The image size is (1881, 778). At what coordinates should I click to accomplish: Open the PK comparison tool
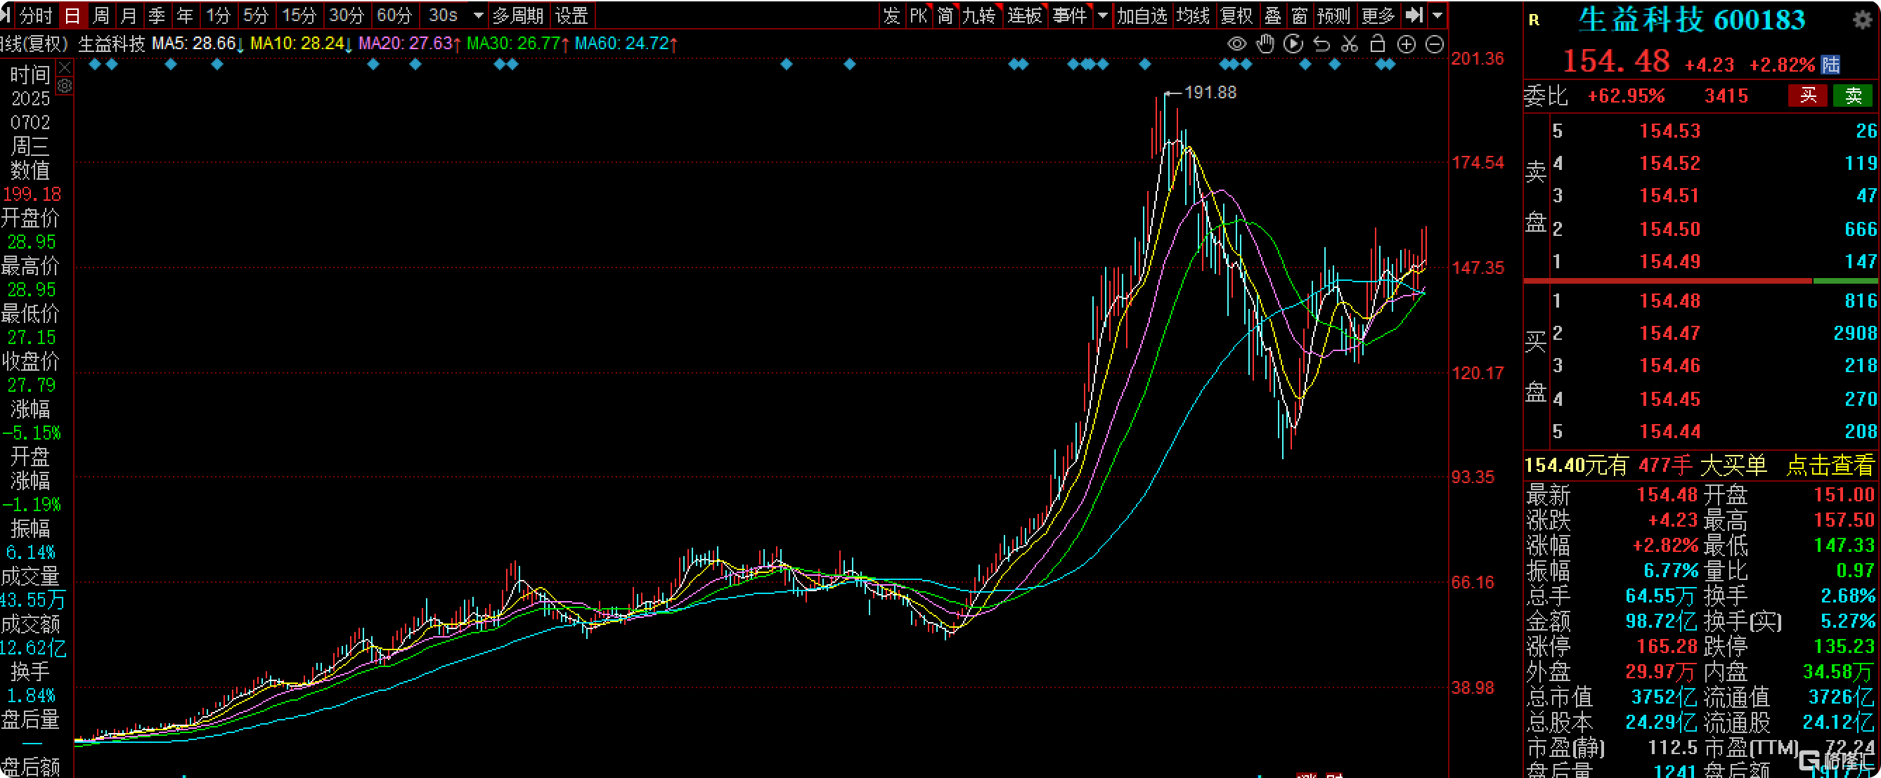[x=918, y=15]
